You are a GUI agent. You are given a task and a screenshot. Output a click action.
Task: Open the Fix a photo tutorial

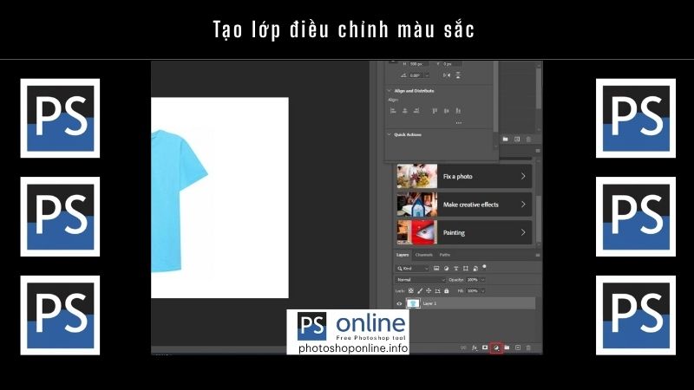[x=464, y=176]
